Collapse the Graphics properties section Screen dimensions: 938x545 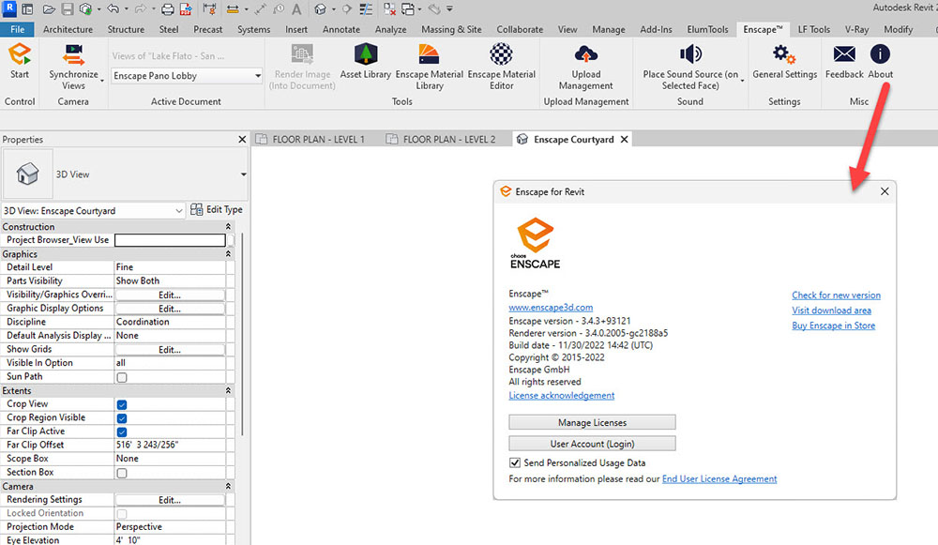click(228, 254)
